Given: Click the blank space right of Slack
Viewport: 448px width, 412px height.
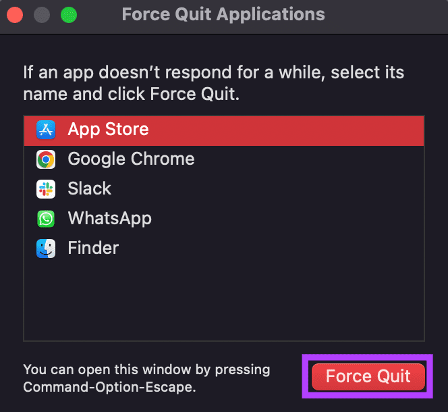Looking at the screenshot, I should click(267, 189).
